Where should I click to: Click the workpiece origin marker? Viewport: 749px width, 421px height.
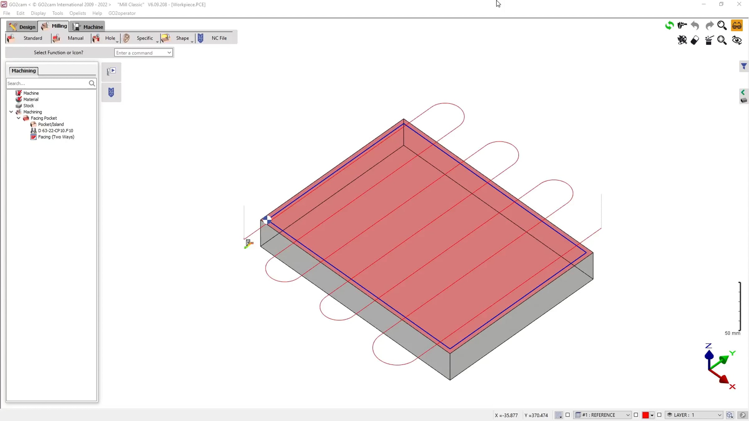[267, 220]
